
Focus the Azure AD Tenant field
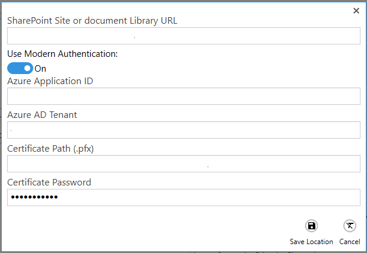(x=183, y=130)
